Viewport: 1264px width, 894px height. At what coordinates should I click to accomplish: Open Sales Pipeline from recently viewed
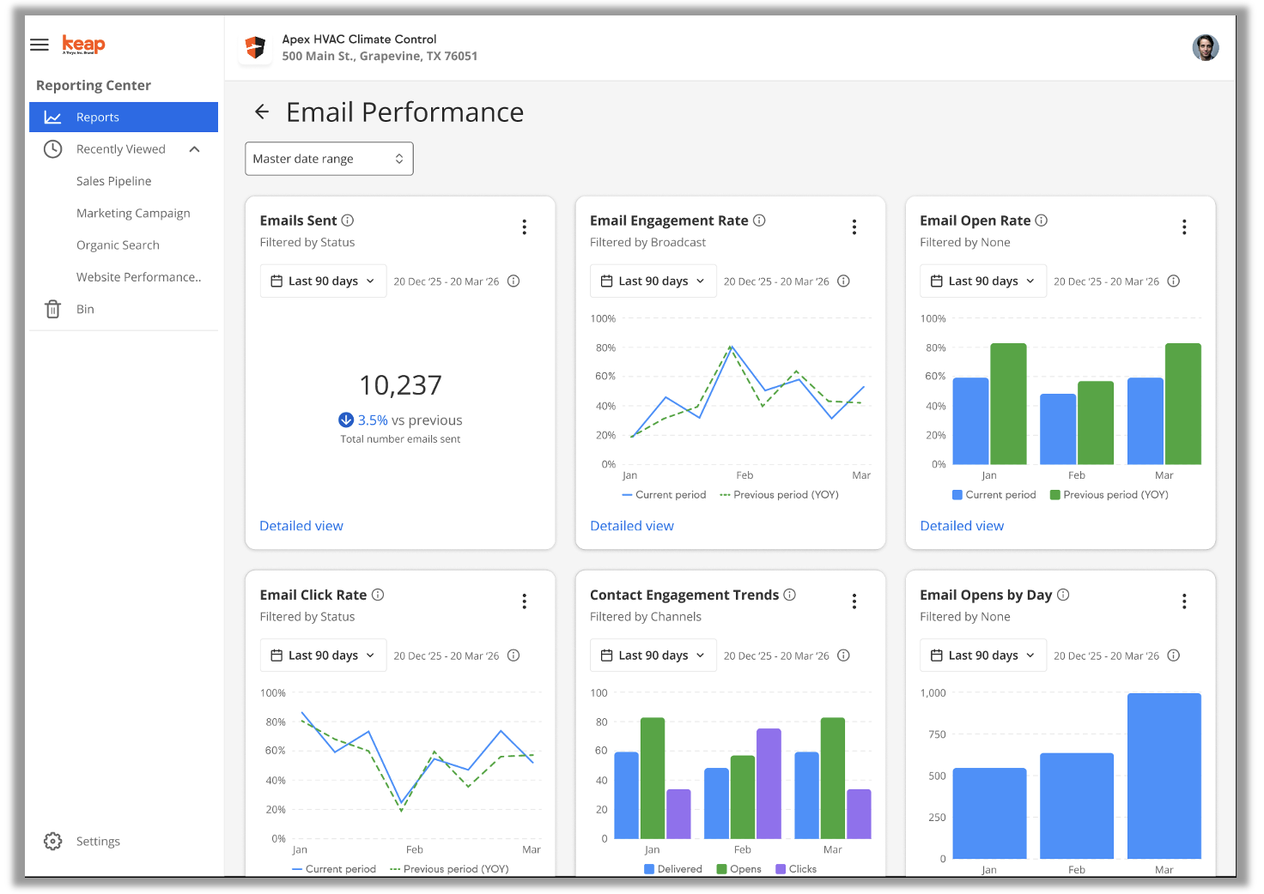pyautogui.click(x=113, y=181)
